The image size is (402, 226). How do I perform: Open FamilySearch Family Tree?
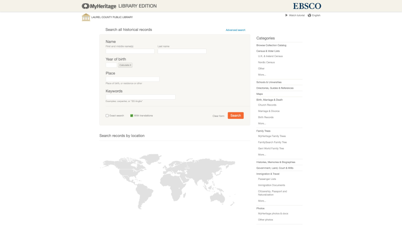pyautogui.click(x=272, y=143)
